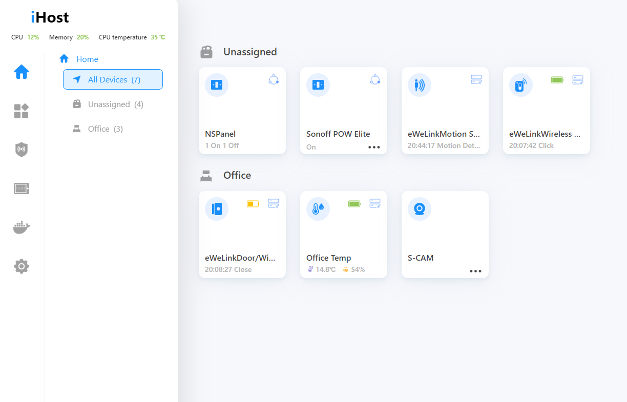This screenshot has width=627, height=402.
Task: Click the S-CAM camera icon
Action: [420, 209]
